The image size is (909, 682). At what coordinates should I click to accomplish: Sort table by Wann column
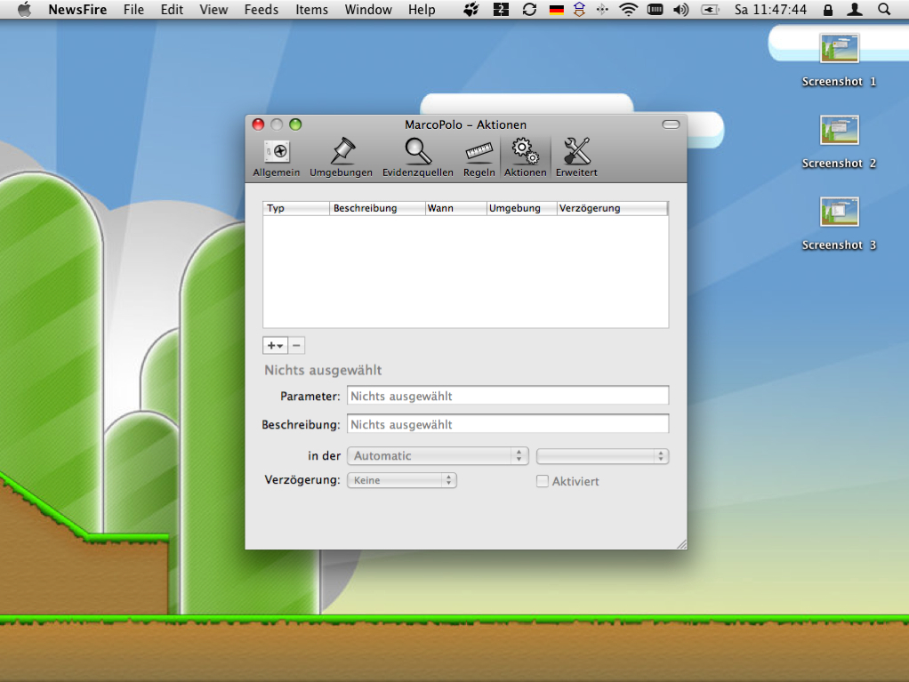pos(455,208)
